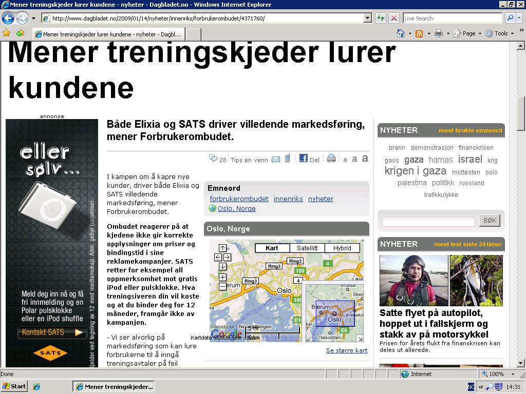Expand Home button dropdown arrow
Image resolution: width=526 pixels, height=394 pixels.
[x=410, y=33]
